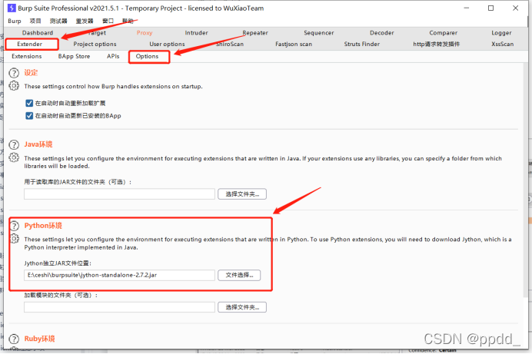Click the Python环境 heading

click(x=43, y=226)
